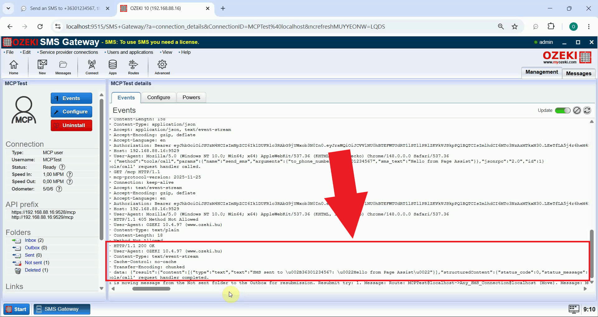Screen dimensions: 598x317
Task: Open the Apps database icon
Action: point(112,67)
